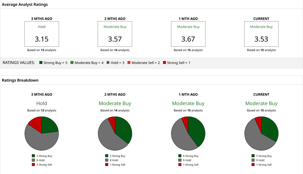Click 'Based on 13 analysts' below the 3.15 box
Image resolution: width=303 pixels, height=174 pixels.
click(42, 50)
